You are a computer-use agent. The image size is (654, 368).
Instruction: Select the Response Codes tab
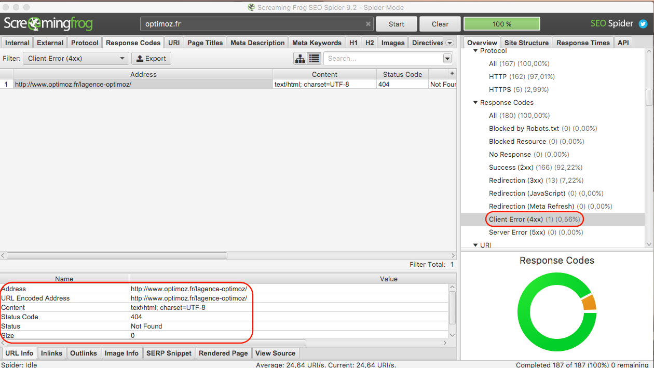click(x=133, y=43)
